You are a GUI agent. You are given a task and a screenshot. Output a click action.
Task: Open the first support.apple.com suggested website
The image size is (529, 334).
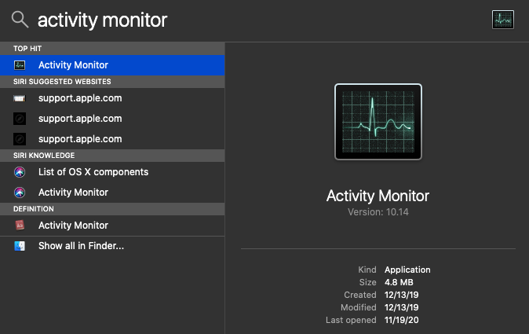(112, 98)
